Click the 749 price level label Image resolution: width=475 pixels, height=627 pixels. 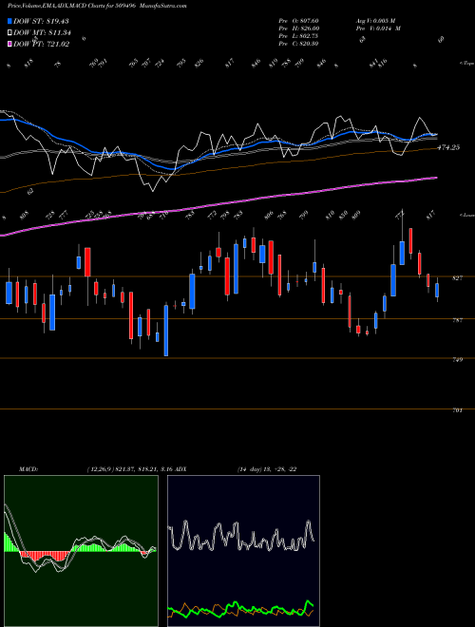tap(457, 359)
